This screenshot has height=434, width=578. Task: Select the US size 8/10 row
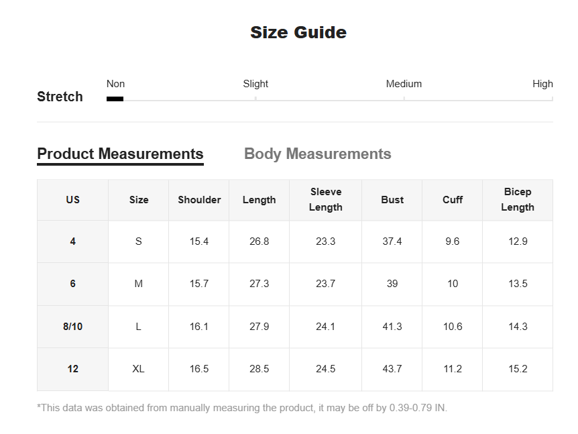click(295, 327)
